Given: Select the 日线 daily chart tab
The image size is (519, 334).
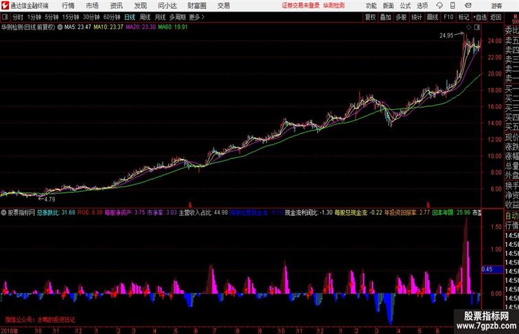Looking at the screenshot, I should click(130, 17).
